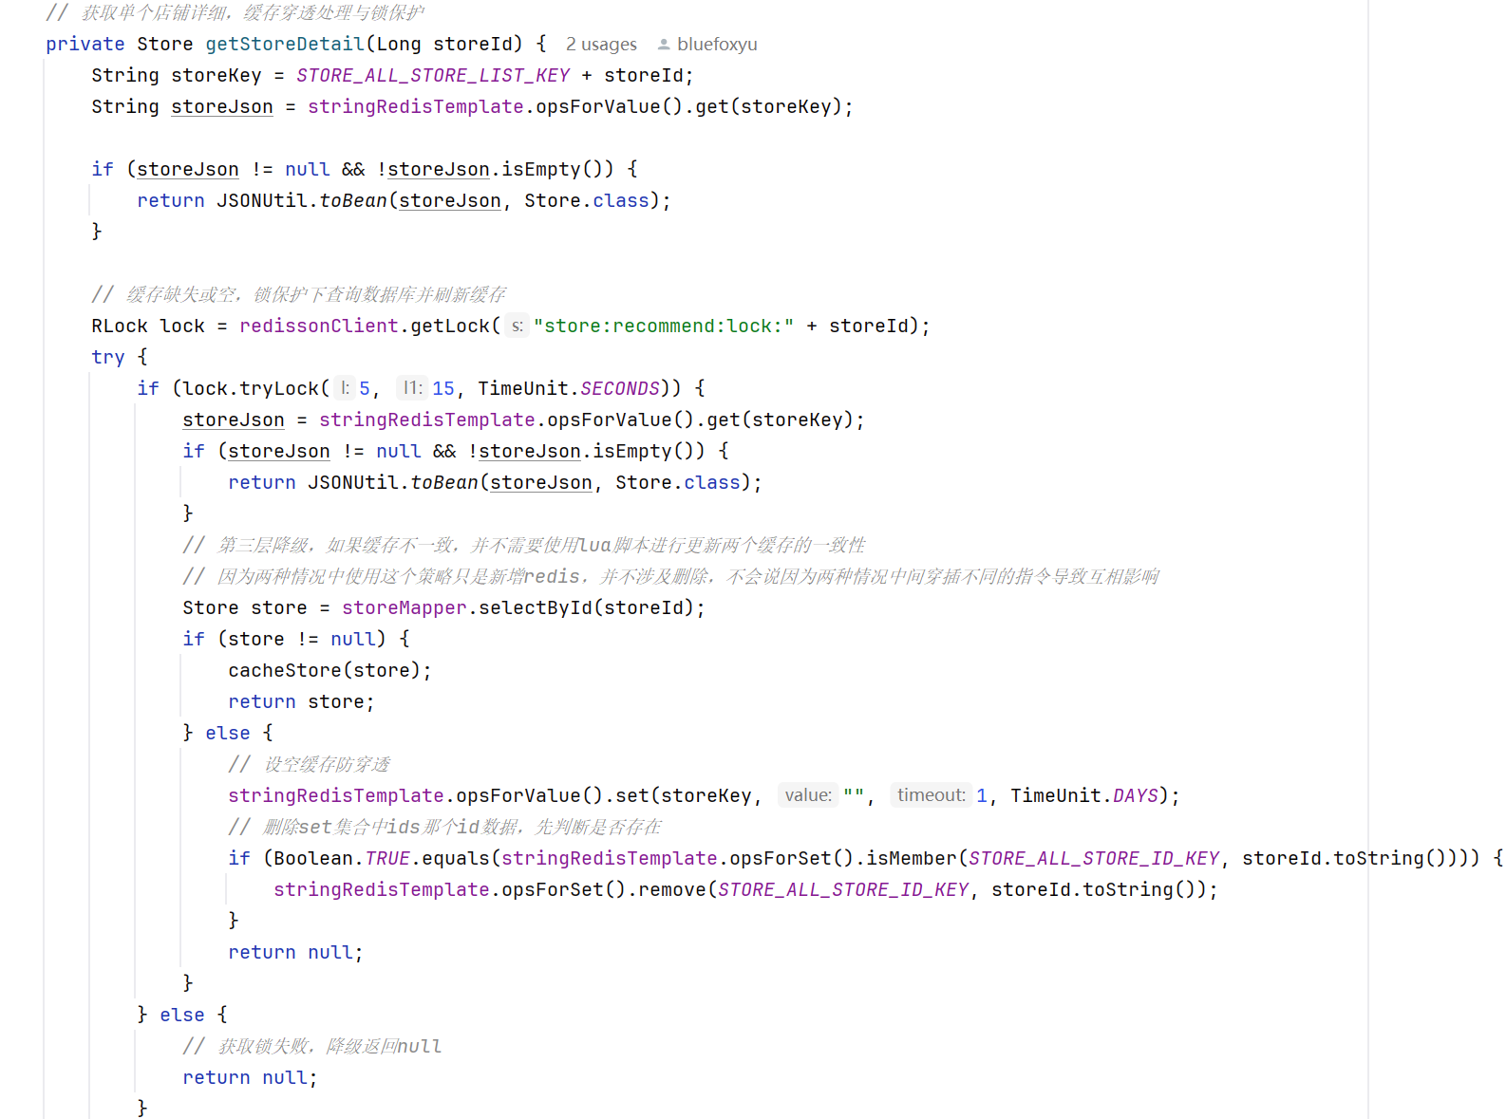Click the getStoreDetail method name
The width and height of the screenshot is (1506, 1119).
(x=285, y=44)
